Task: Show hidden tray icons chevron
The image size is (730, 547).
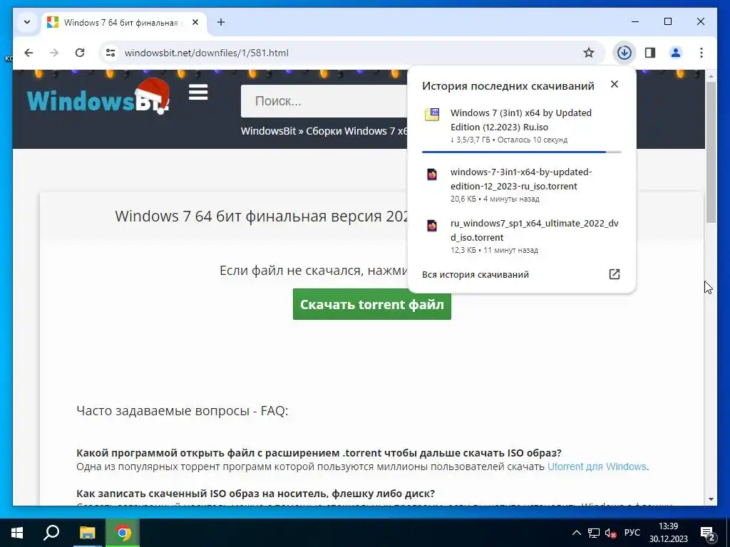Action: [576, 533]
